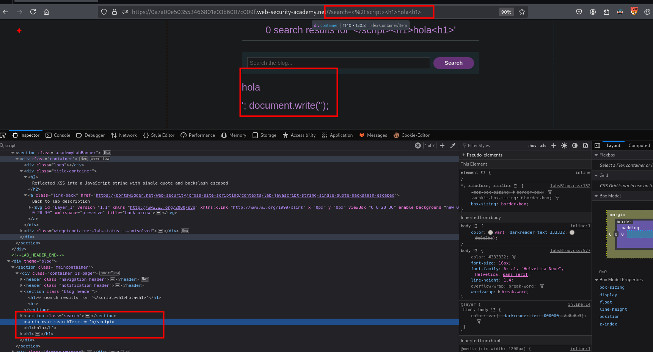This screenshot has width=653, height=352.
Task: Bookmark this page with the star icon
Action: tap(522, 12)
